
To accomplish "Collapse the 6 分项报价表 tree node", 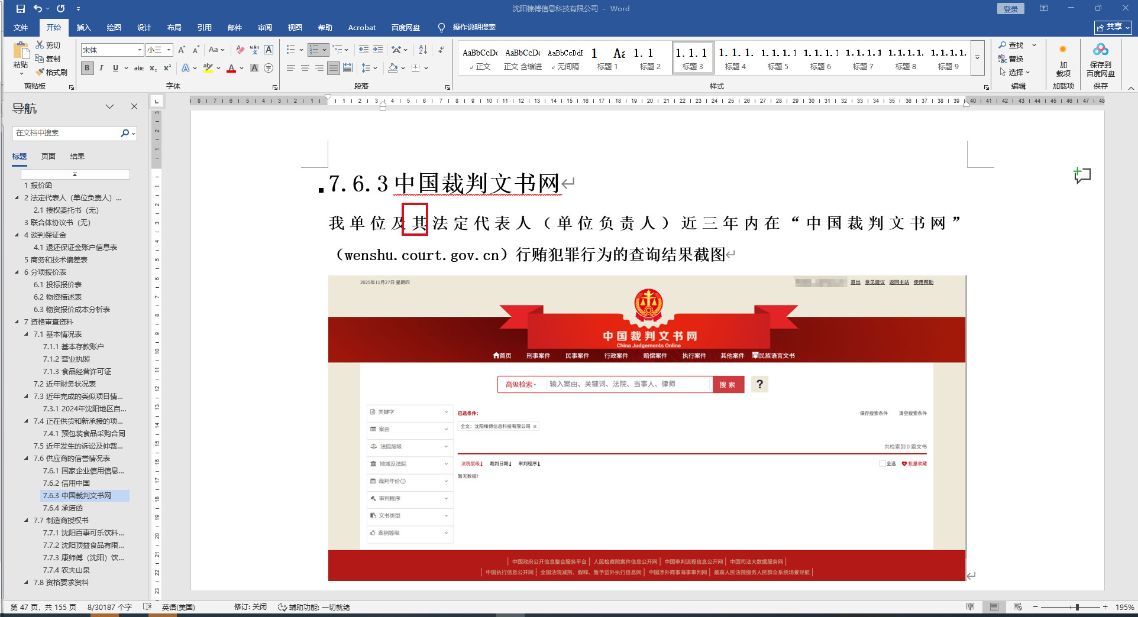I will (x=17, y=272).
